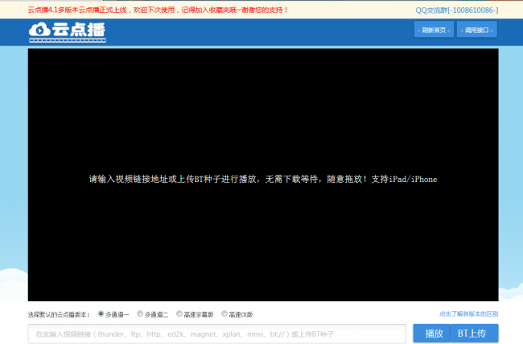The width and height of the screenshot is (523, 344).
Task: Click the red announcement text at top
Action: pyautogui.click(x=158, y=10)
